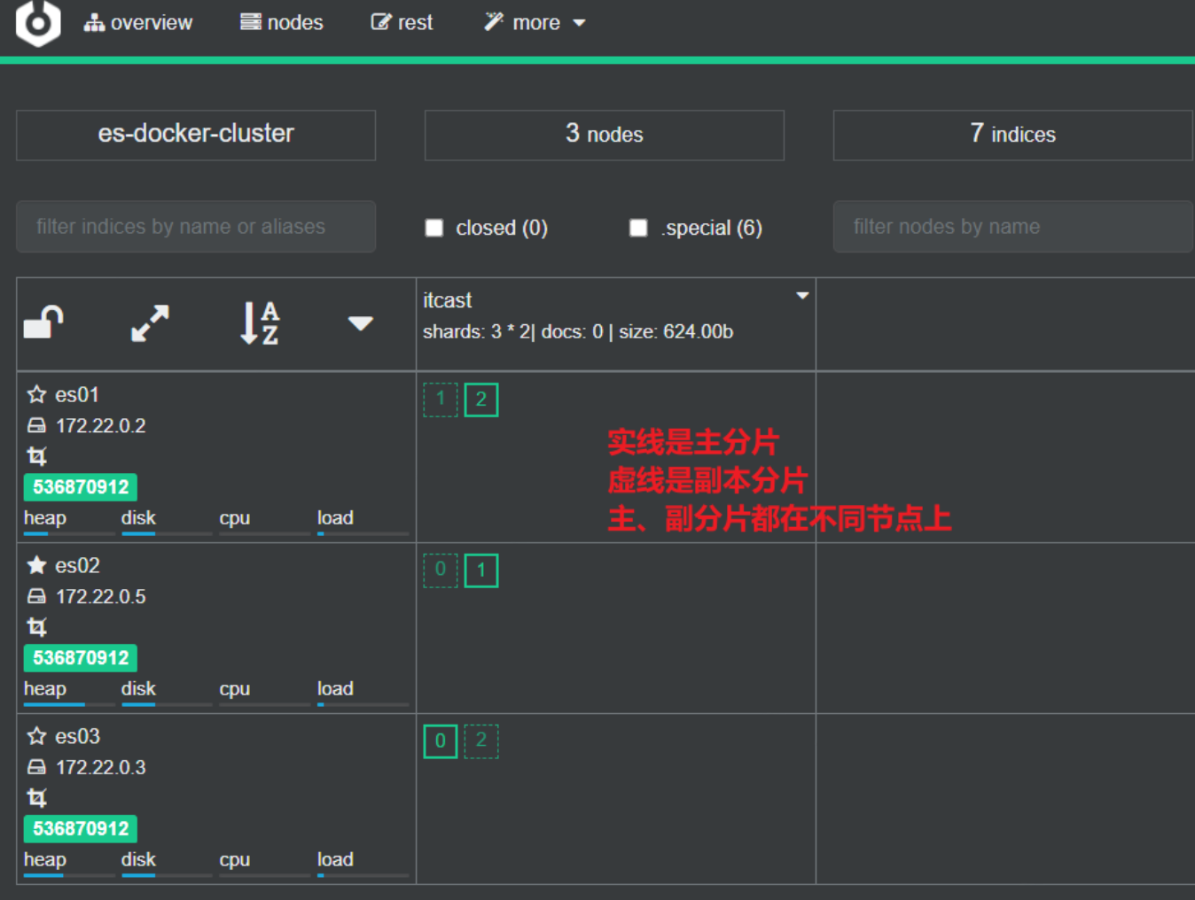The height and width of the screenshot is (900, 1195).
Task: Open the more dropdown menu
Action: tap(535, 23)
